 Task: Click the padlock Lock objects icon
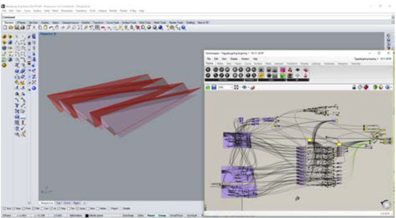click(x=132, y=27)
